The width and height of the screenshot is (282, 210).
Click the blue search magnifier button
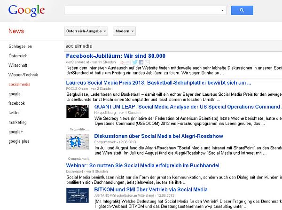click(x=242, y=10)
